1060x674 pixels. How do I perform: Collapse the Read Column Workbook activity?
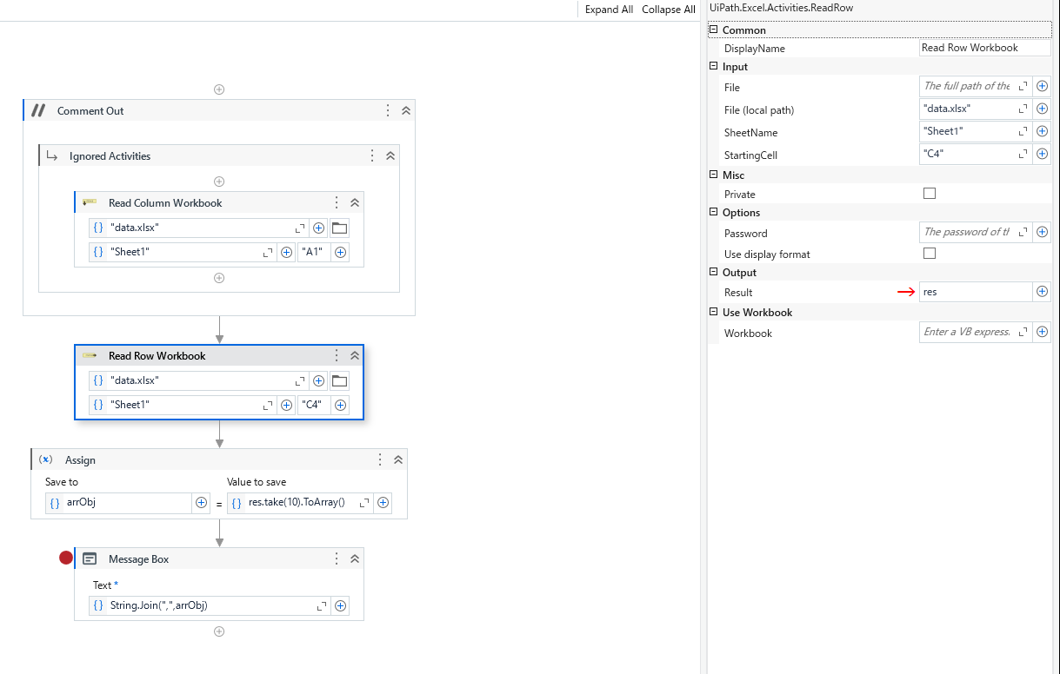coord(354,203)
